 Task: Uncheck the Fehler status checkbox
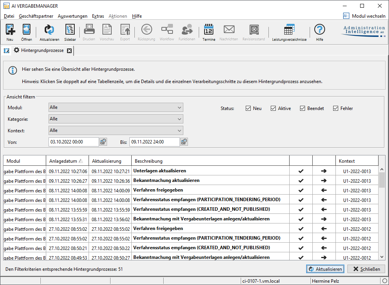[x=336, y=108]
